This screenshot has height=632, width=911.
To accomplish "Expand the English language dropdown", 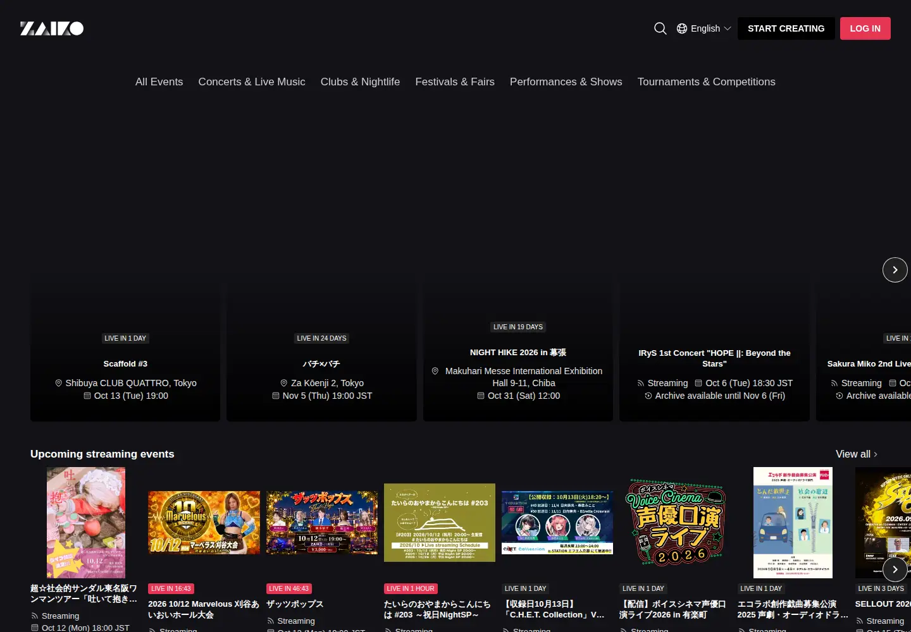I will tap(704, 28).
